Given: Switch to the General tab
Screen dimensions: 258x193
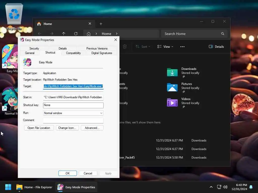Looking at the screenshot, I should tap(30, 53).
